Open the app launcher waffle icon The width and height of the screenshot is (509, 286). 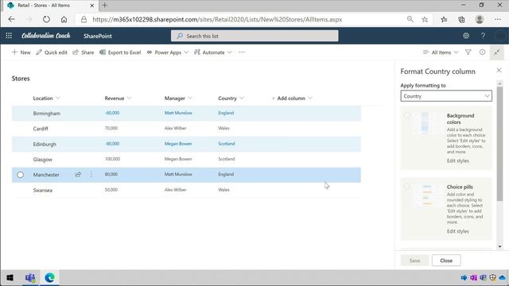pos(9,36)
